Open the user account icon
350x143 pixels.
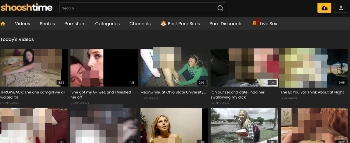[341, 8]
